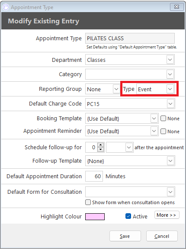The width and height of the screenshot is (186, 250).
Task: Enable Show form when consultation opens
Action: tap(88, 202)
